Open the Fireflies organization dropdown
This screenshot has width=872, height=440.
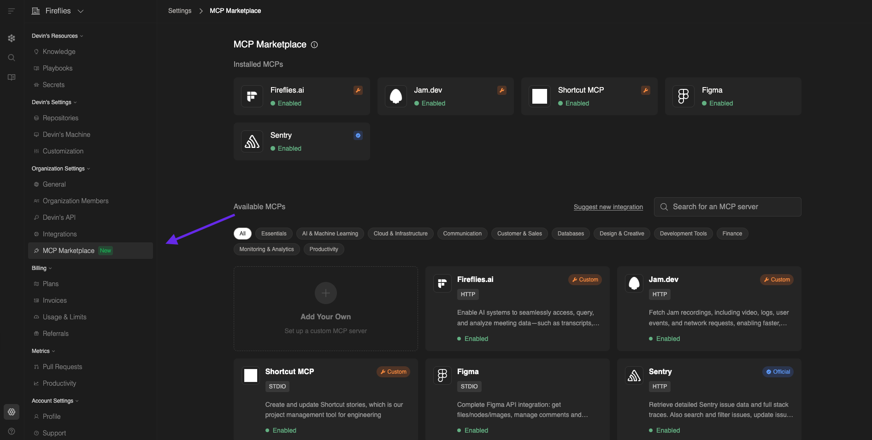[58, 11]
